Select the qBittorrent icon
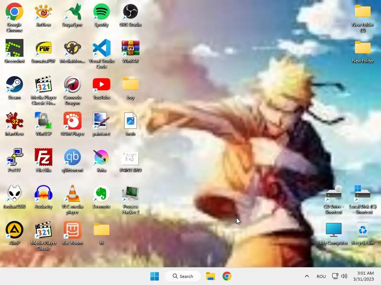The height and width of the screenshot is (285, 381). pos(73,157)
